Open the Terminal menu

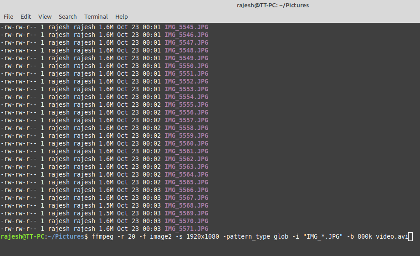point(96,16)
